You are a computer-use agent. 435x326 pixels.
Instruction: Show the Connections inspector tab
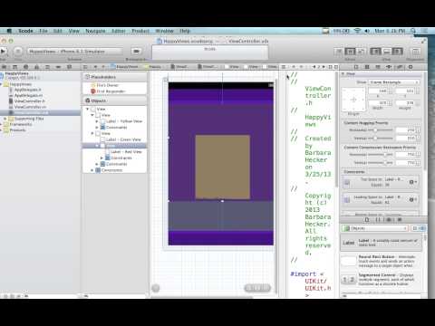(x=411, y=67)
